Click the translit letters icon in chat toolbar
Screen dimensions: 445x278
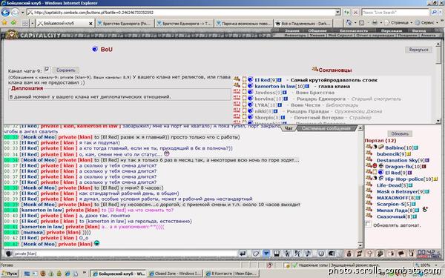coord(297,254)
